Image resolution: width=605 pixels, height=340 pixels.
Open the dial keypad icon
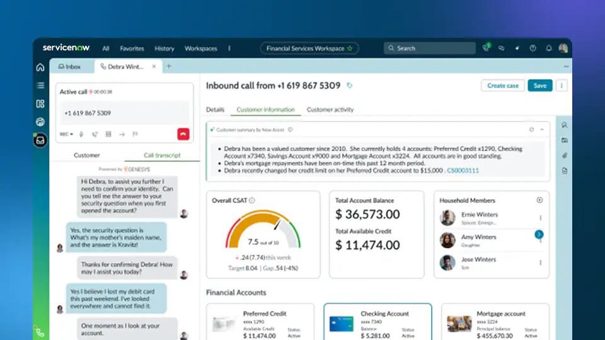coord(108,134)
